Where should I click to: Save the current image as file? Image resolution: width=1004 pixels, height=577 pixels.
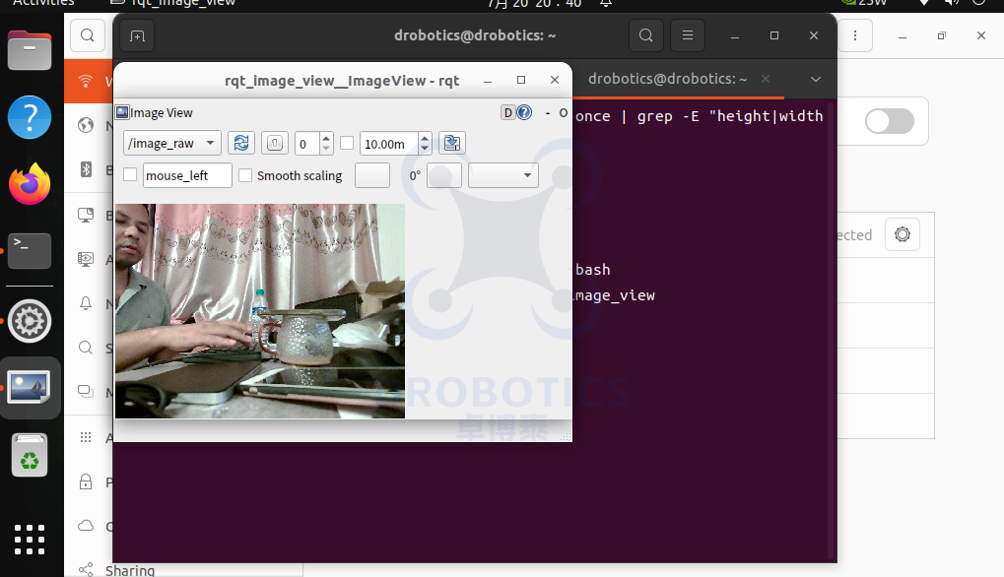point(452,143)
